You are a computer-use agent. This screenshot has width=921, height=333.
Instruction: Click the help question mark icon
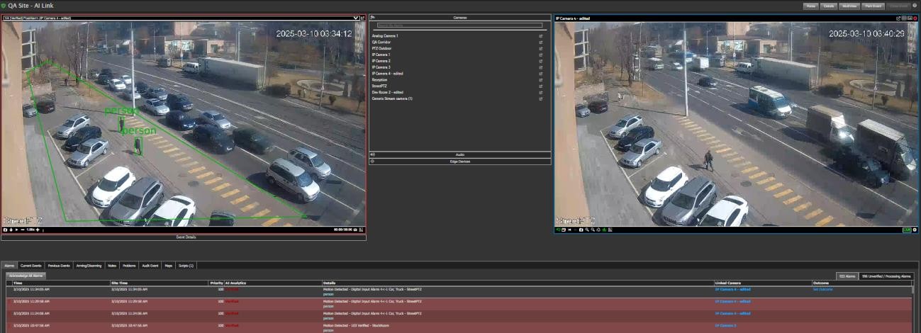point(915,5)
